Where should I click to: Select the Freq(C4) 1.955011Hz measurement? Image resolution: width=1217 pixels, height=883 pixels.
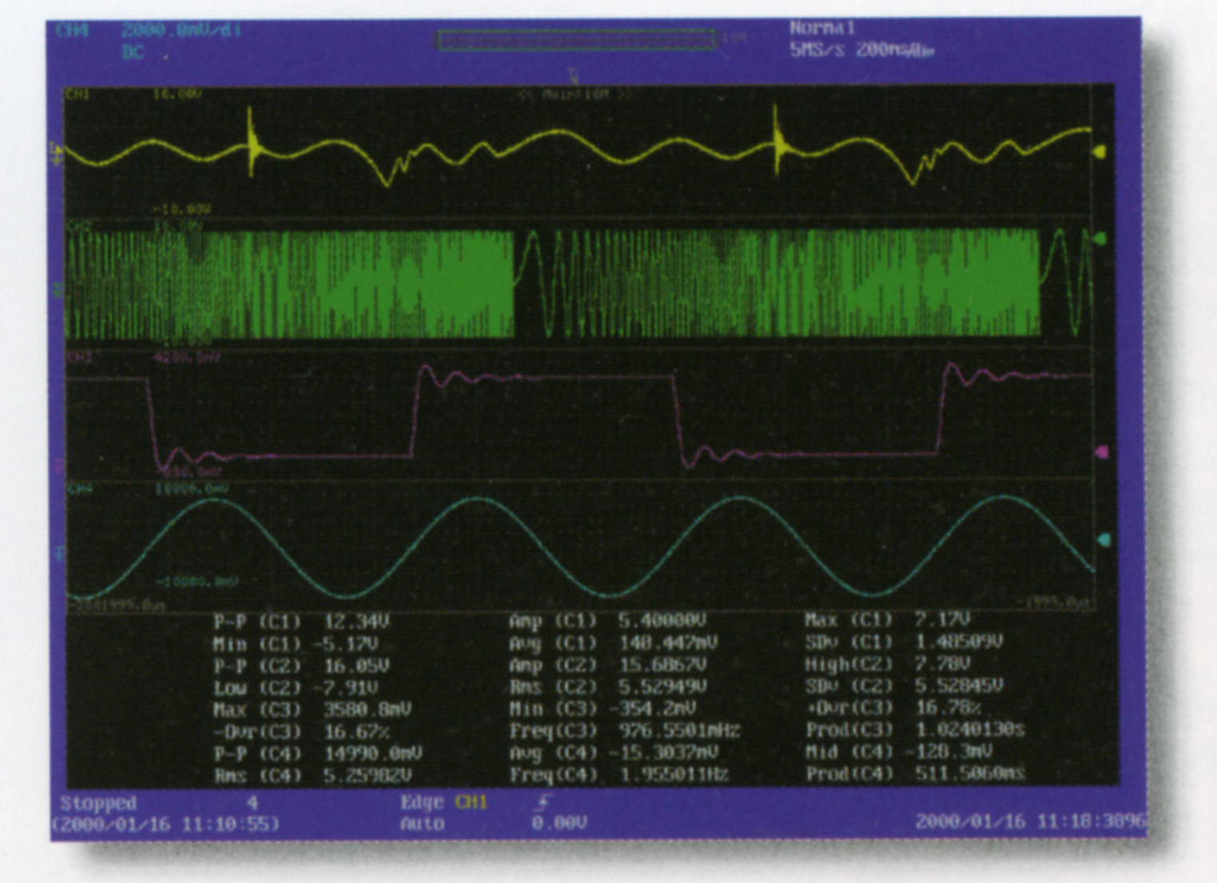pos(618,774)
